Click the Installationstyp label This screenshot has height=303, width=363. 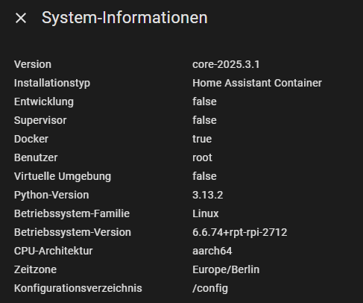pyautogui.click(x=52, y=84)
